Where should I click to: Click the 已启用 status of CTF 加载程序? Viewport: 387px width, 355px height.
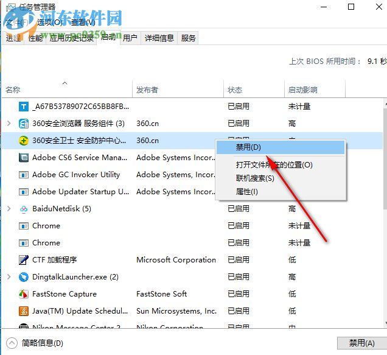coord(239,260)
